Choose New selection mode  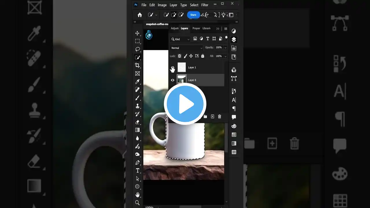[166, 15]
